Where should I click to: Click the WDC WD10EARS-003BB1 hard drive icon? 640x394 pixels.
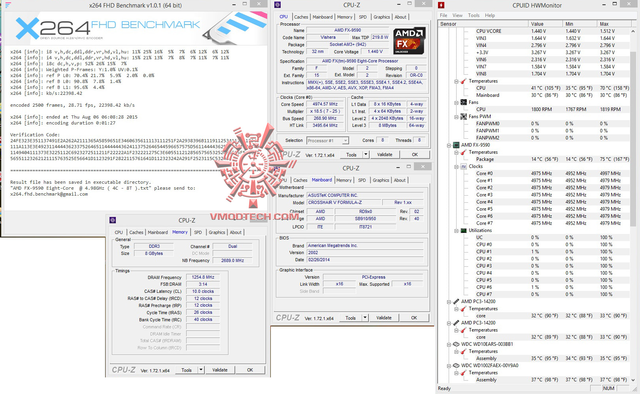456,344
